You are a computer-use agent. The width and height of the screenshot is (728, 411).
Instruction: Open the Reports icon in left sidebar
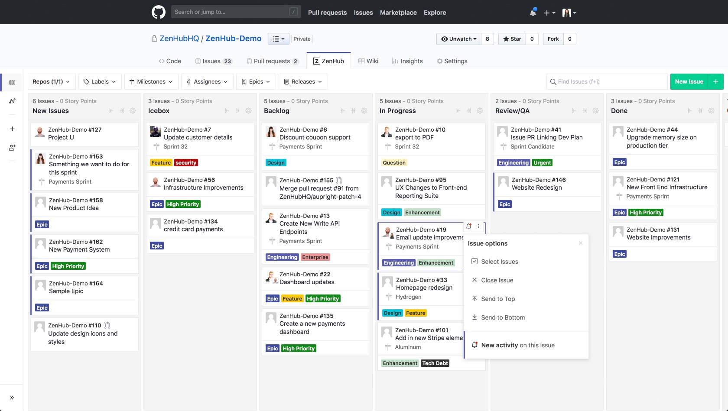(12, 101)
